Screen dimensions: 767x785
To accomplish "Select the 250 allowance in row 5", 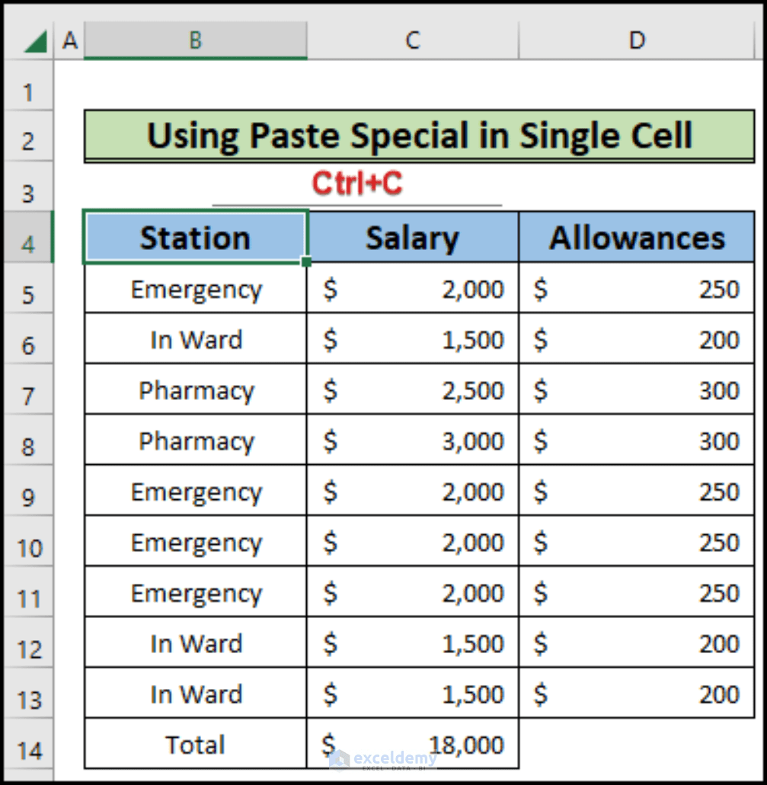I will [x=637, y=289].
